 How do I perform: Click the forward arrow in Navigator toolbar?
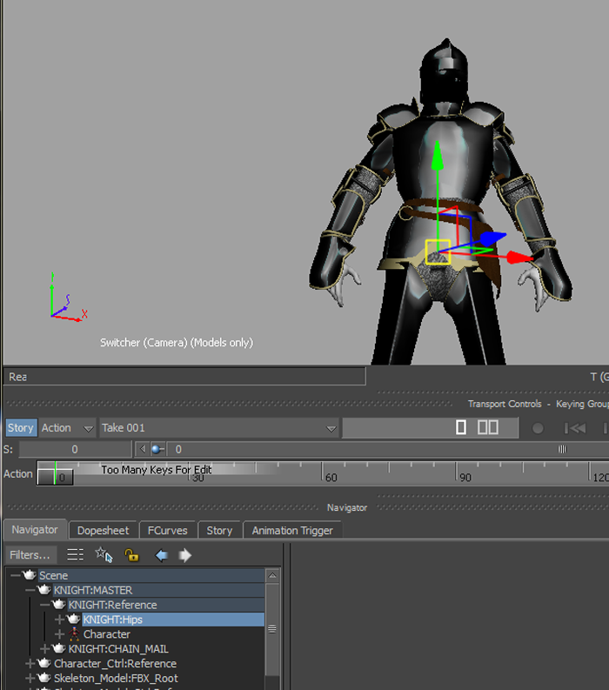(x=184, y=555)
